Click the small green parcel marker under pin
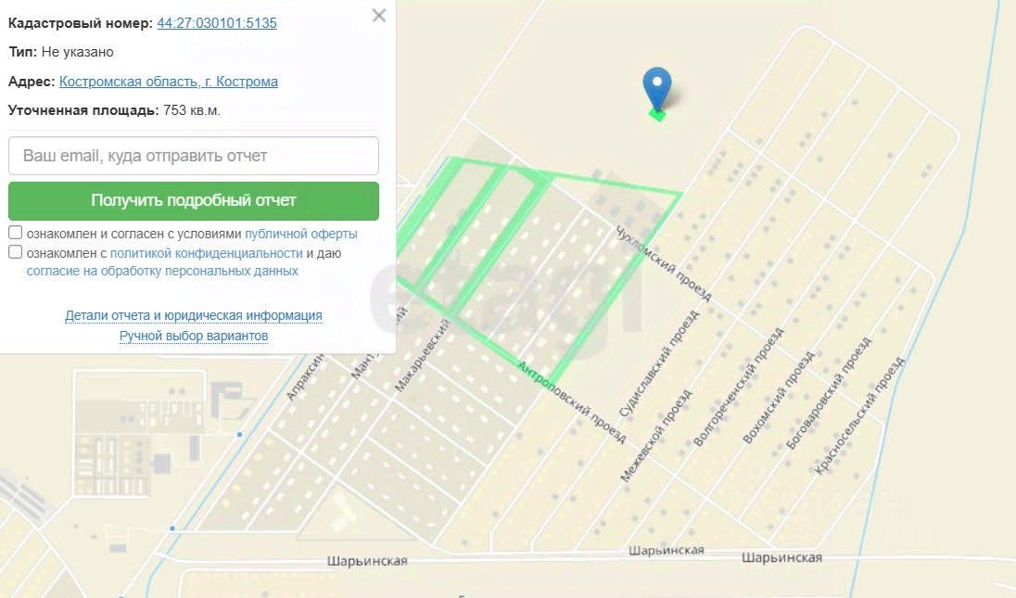This screenshot has width=1016, height=598. pos(657,115)
